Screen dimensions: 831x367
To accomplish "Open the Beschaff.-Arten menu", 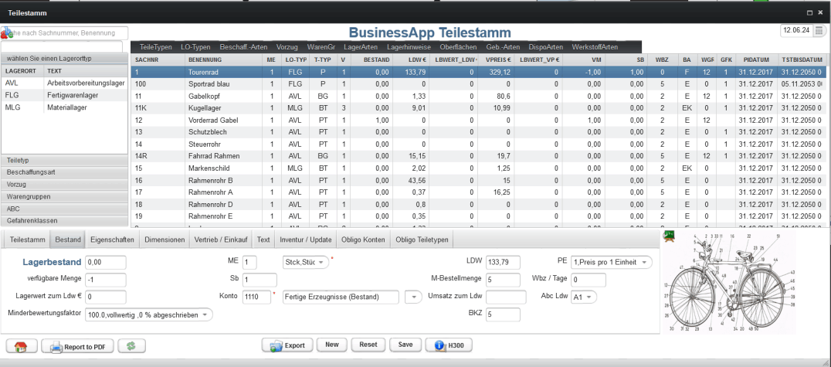I will point(243,46).
